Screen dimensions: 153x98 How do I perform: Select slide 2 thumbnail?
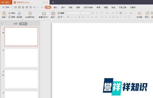21,58
